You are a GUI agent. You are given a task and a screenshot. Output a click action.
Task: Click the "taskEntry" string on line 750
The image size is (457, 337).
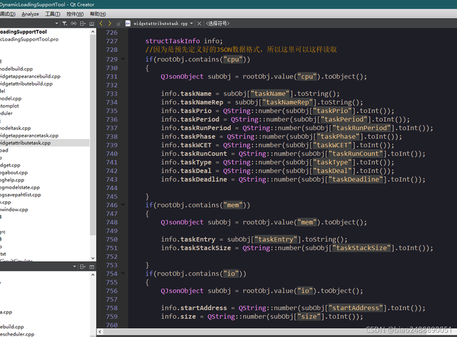(276, 239)
